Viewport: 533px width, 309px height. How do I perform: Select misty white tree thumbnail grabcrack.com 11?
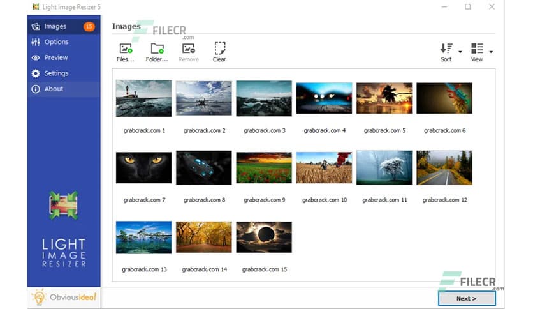(x=384, y=168)
